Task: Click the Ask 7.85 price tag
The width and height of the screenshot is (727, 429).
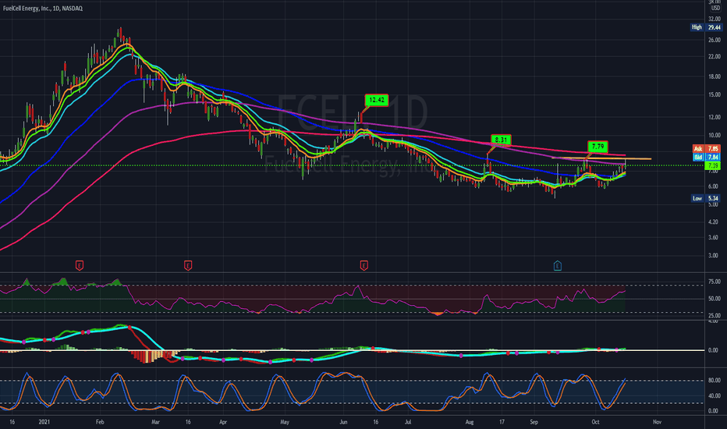Action: tap(707, 148)
